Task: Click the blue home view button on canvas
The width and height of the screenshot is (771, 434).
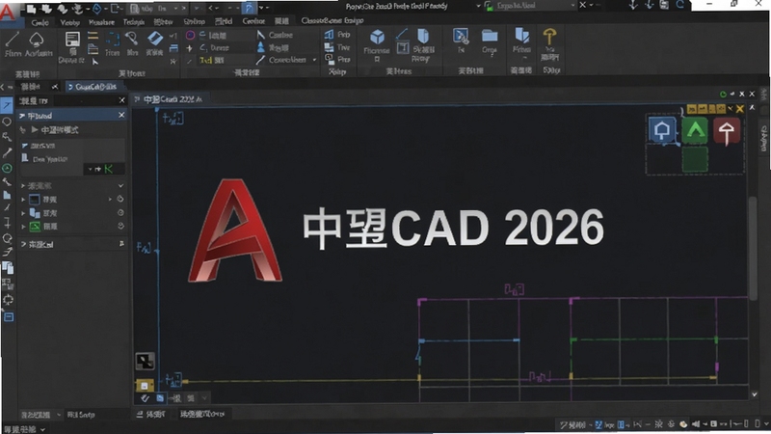Action: pos(662,130)
